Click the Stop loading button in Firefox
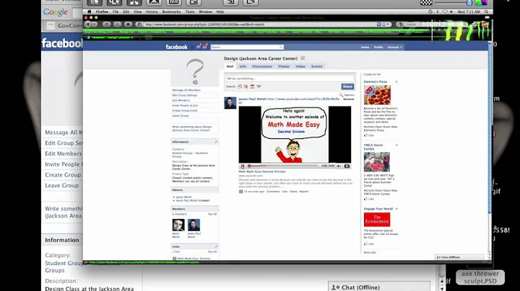The image size is (520, 291). coord(118,24)
